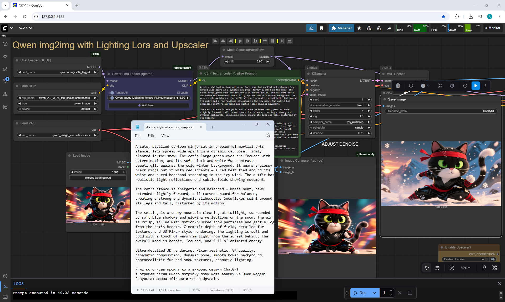This screenshot has height=302, width=505.
Task: Click the node info icon
Action: click(x=411, y=86)
